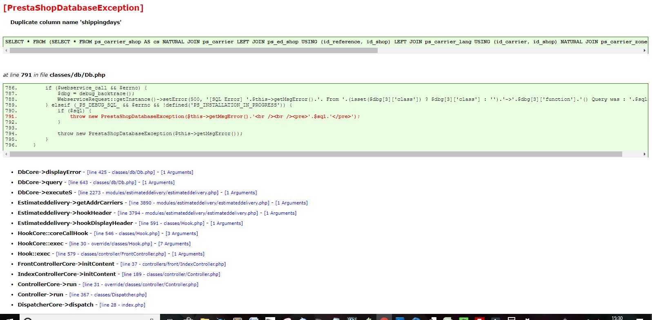Open 'line 28 - index.php' link
652x320 pixels.
pyautogui.click(x=122, y=305)
